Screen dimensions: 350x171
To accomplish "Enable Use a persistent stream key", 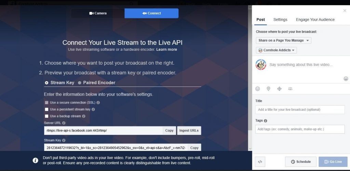I will [x=46, y=109].
